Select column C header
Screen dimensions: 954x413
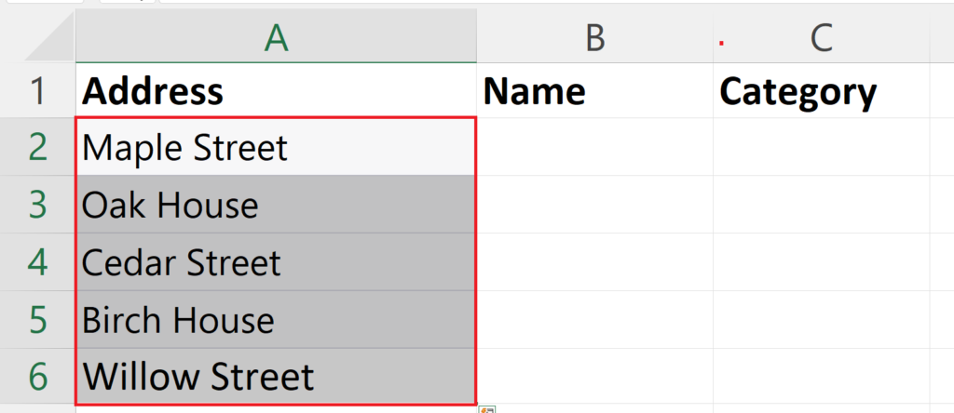(x=822, y=38)
